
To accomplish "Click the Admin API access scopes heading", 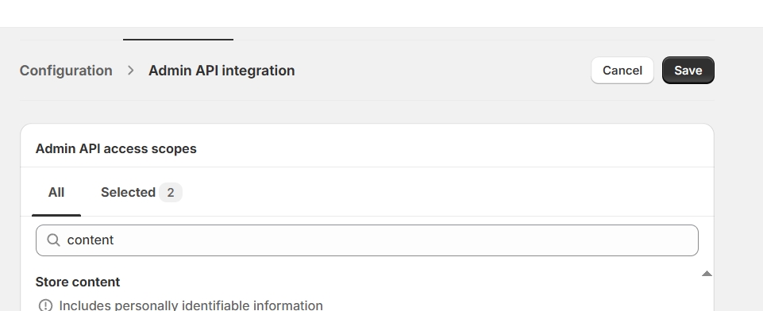I will pyautogui.click(x=116, y=148).
